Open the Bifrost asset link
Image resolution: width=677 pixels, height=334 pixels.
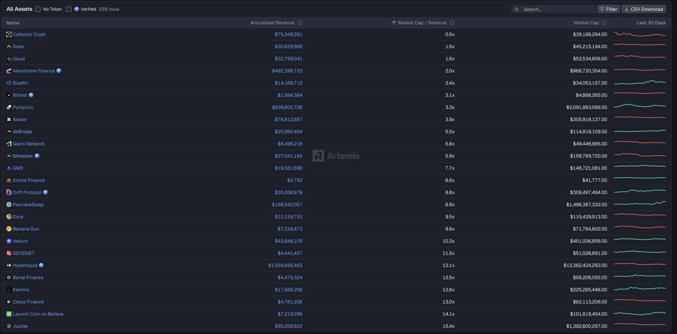point(20,95)
